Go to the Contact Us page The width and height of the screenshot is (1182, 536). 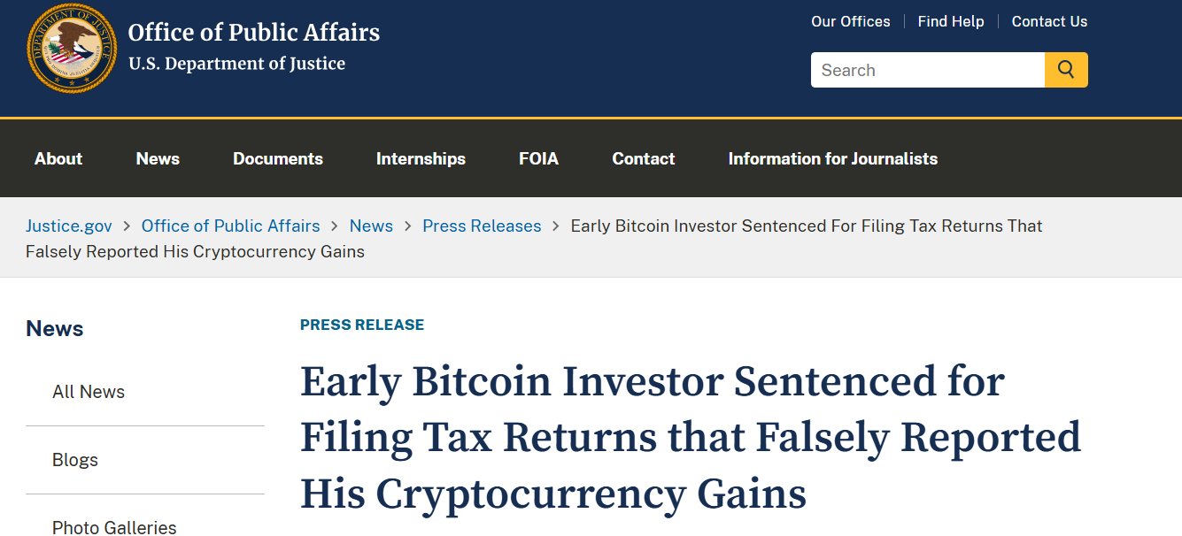pyautogui.click(x=1049, y=21)
